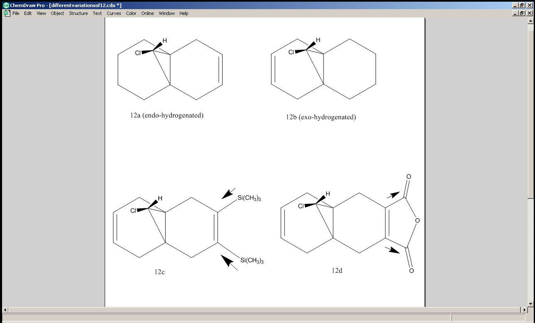Click the vertical scrollbar down arrow
535x323 pixels.
[530, 303]
